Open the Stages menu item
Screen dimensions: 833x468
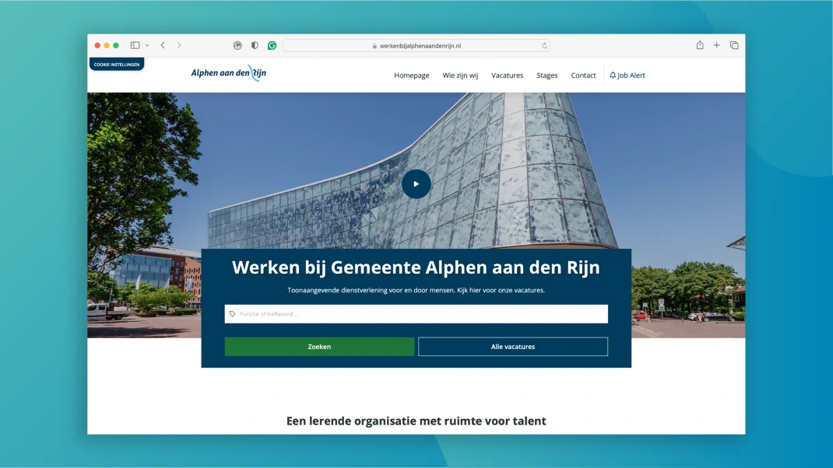coord(547,75)
